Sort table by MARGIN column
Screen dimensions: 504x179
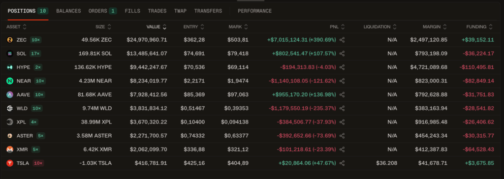click(x=435, y=27)
